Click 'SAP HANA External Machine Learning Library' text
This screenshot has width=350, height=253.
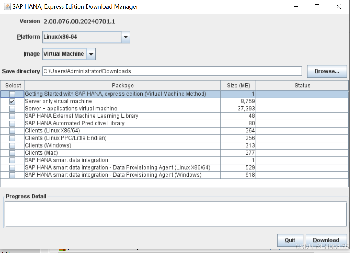(82, 116)
